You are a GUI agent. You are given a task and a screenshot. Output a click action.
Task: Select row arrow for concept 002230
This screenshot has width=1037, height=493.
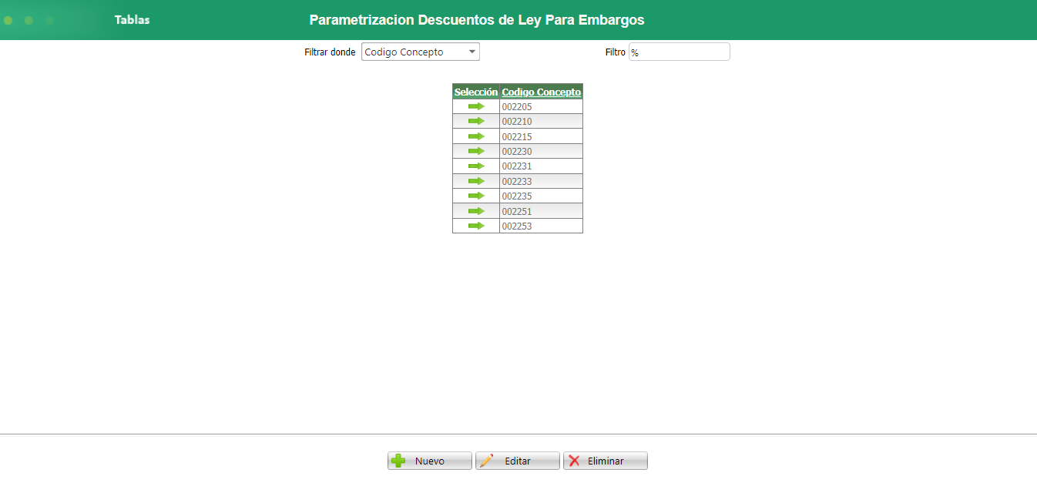point(476,151)
